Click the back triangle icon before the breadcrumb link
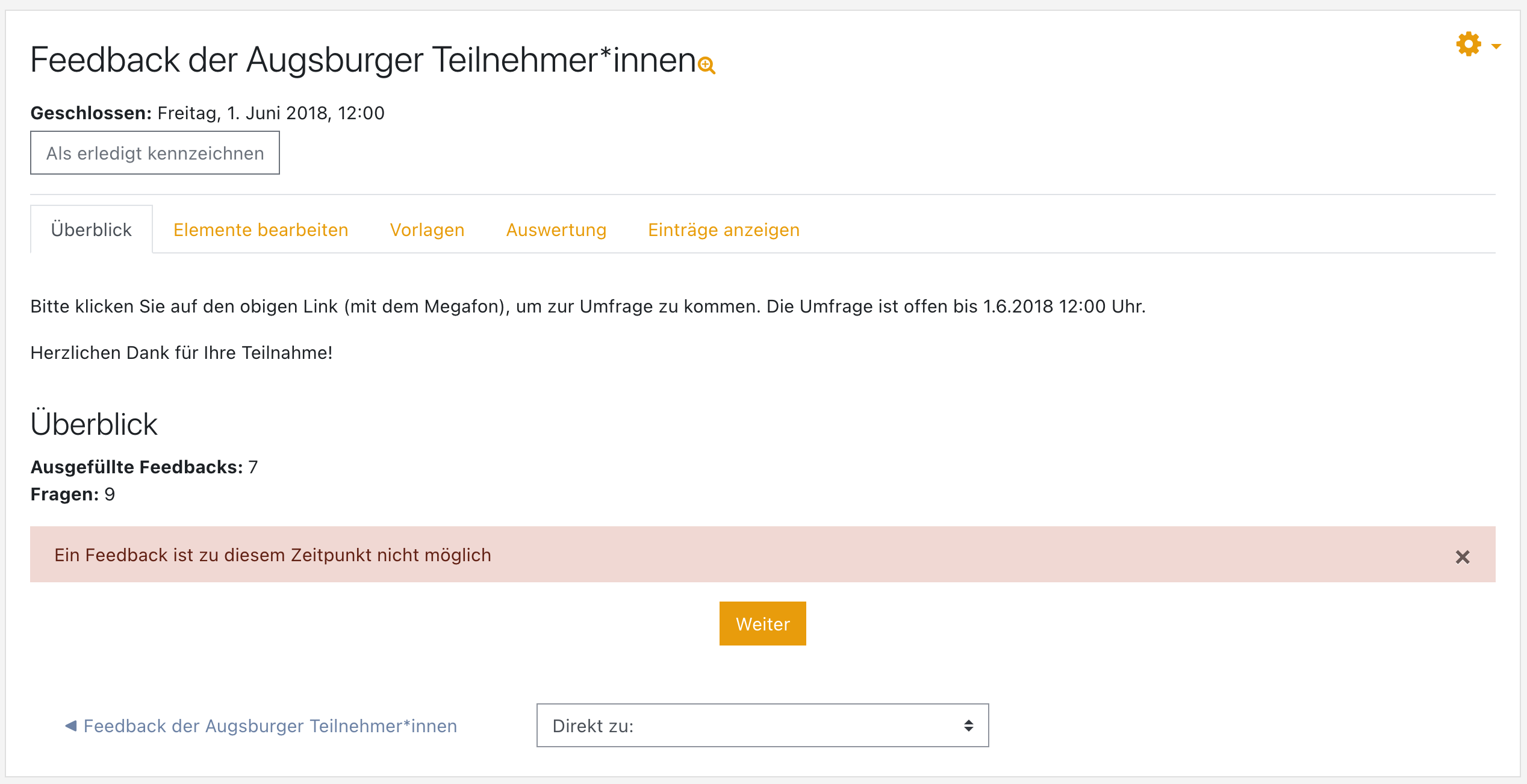 tap(71, 726)
